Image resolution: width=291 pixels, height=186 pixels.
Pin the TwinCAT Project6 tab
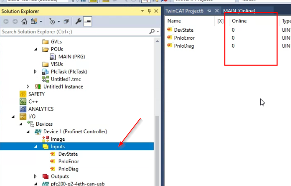209,11
